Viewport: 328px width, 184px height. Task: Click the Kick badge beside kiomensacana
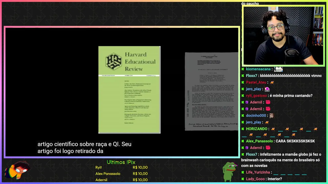pyautogui.click(x=243, y=69)
